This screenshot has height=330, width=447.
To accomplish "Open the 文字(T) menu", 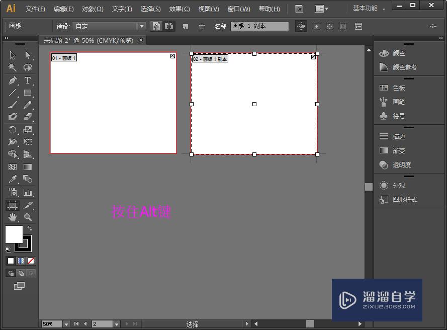I will 122,9.
